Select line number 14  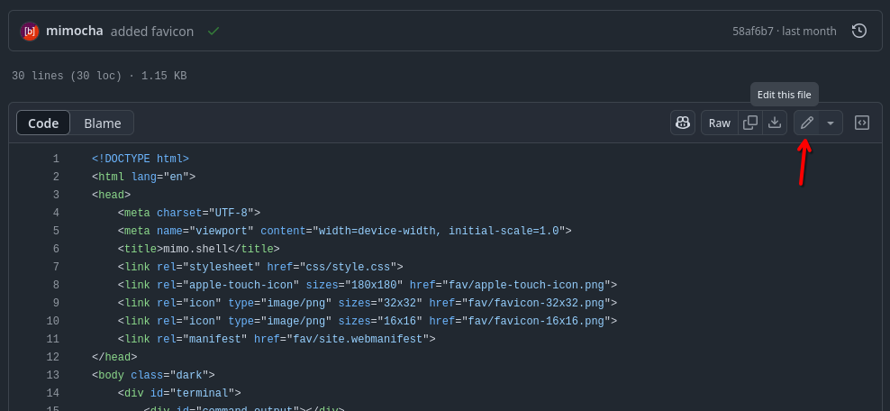point(53,393)
